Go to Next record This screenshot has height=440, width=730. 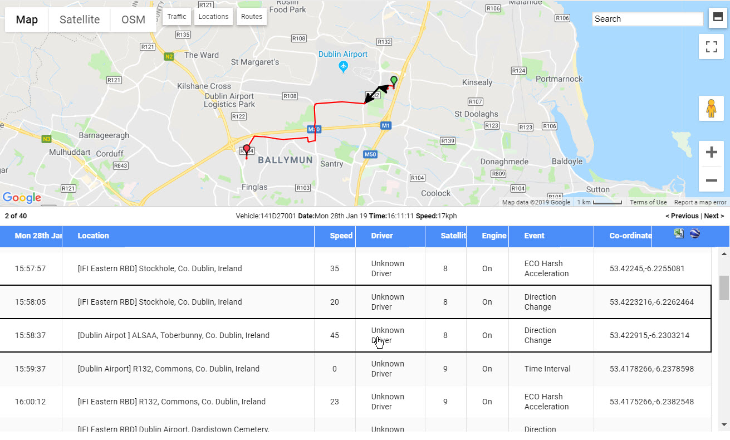(714, 216)
